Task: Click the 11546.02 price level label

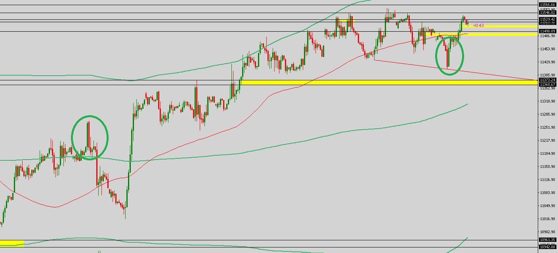Action: click(x=547, y=13)
